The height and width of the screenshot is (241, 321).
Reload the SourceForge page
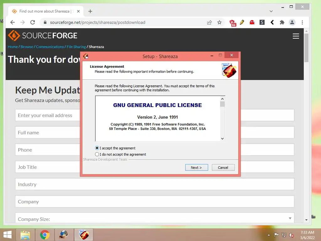point(33,22)
